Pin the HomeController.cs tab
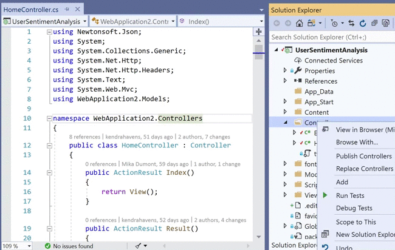This screenshot has width=395, height=250. 67,9
